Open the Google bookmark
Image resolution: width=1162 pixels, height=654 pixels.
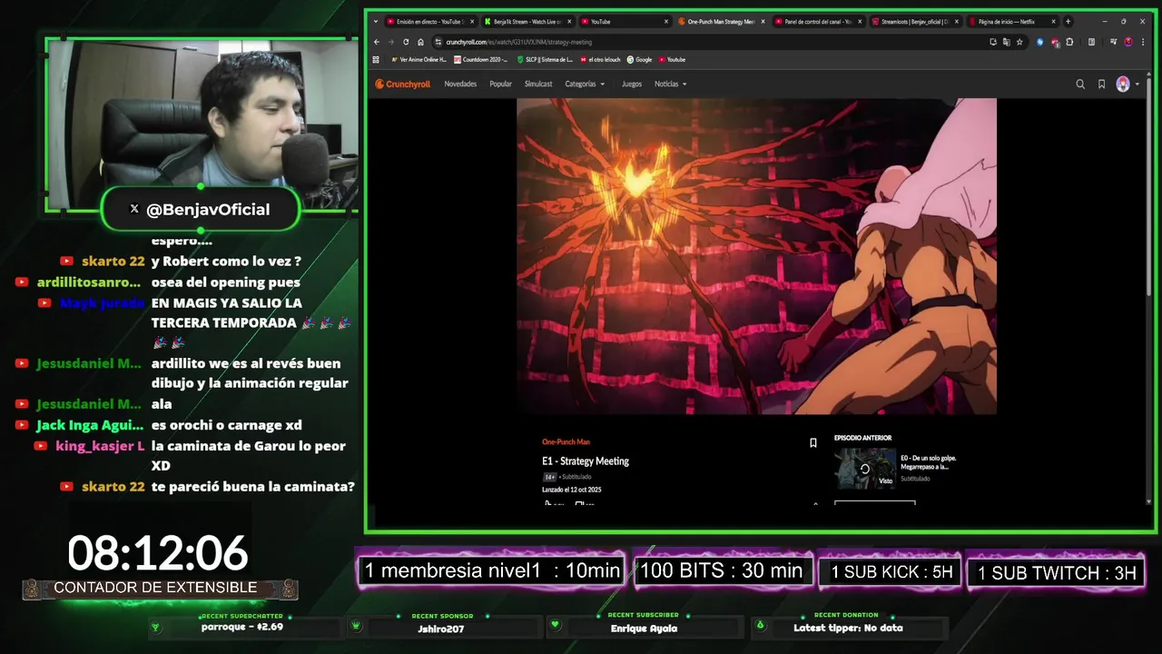click(x=639, y=60)
